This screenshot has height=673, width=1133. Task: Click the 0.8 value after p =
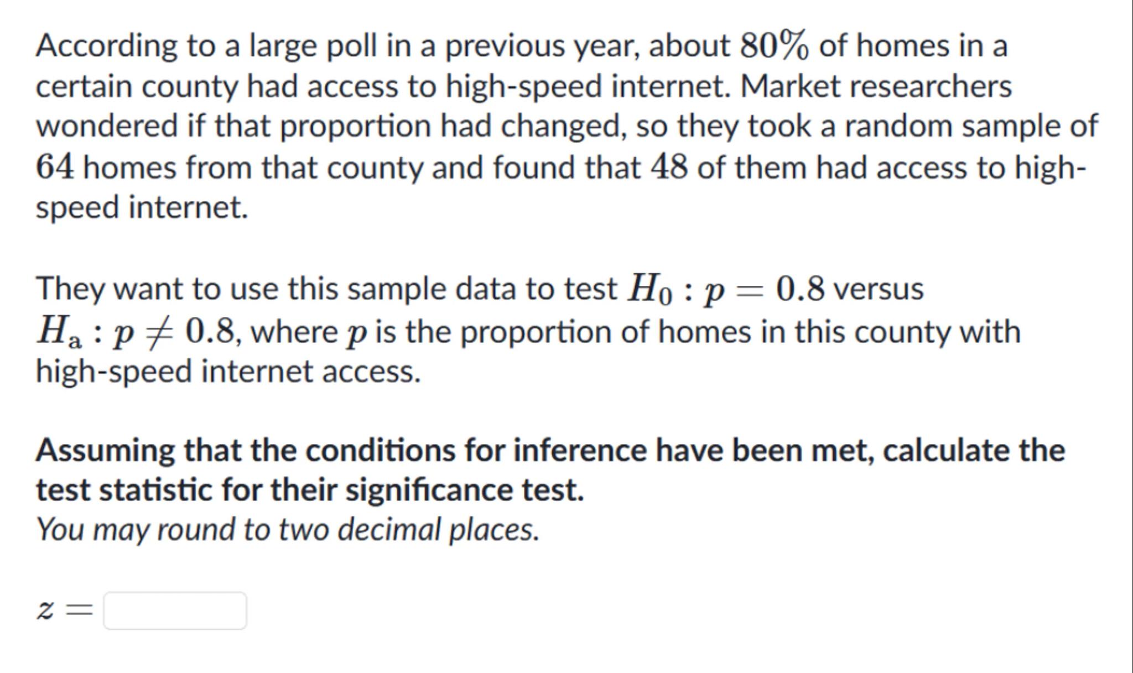pos(800,289)
